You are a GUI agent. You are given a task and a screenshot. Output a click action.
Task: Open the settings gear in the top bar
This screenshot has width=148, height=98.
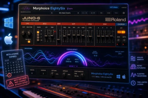[124, 13]
